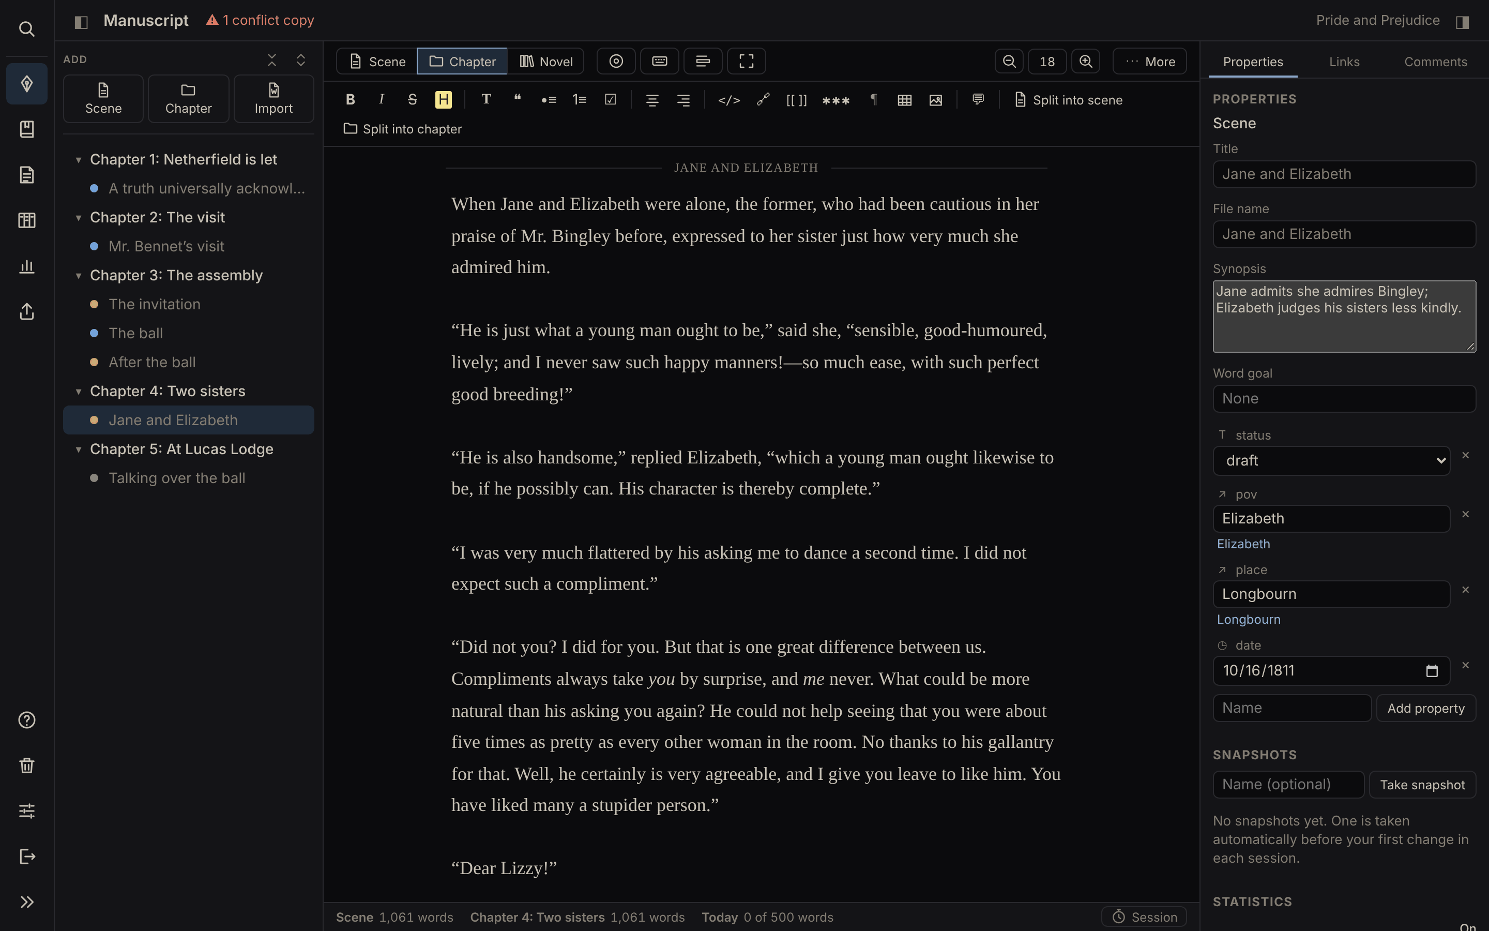Insert a bulleted list
This screenshot has width=1489, height=931.
tap(548, 100)
